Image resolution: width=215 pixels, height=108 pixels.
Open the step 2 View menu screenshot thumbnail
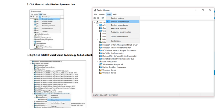coord(47,29)
